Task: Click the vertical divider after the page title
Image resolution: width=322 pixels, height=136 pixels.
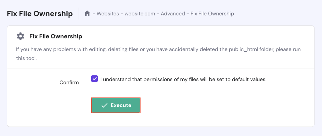Action: click(78, 14)
